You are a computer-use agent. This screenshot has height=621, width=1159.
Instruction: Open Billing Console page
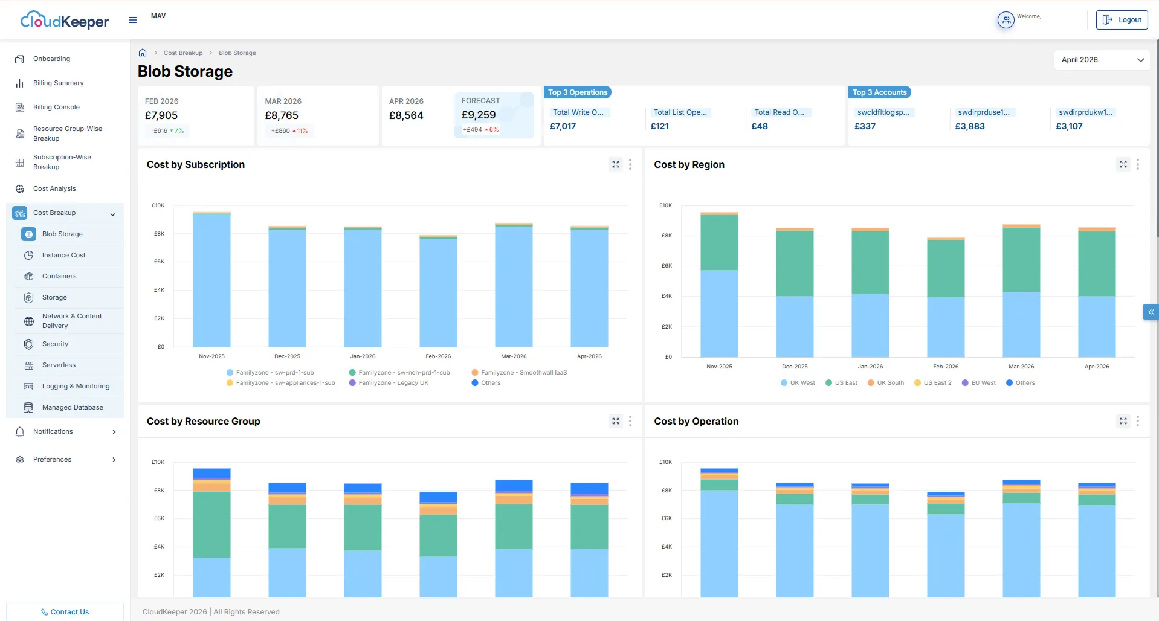[56, 108]
